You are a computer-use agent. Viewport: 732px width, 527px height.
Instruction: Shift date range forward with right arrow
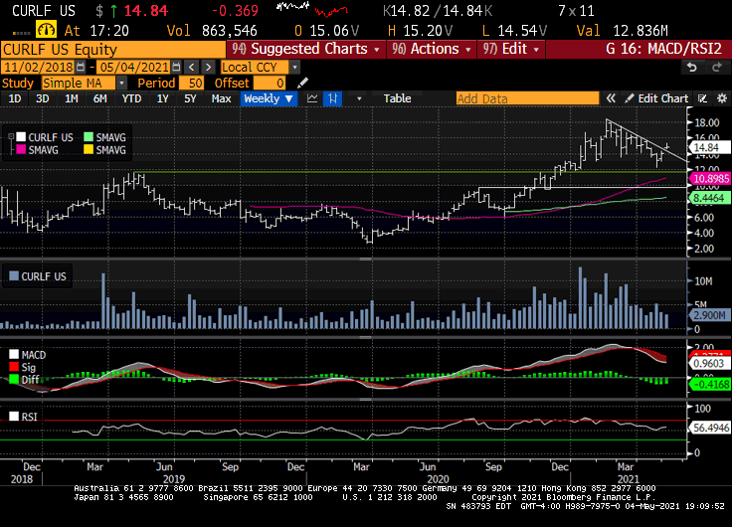tap(208, 68)
